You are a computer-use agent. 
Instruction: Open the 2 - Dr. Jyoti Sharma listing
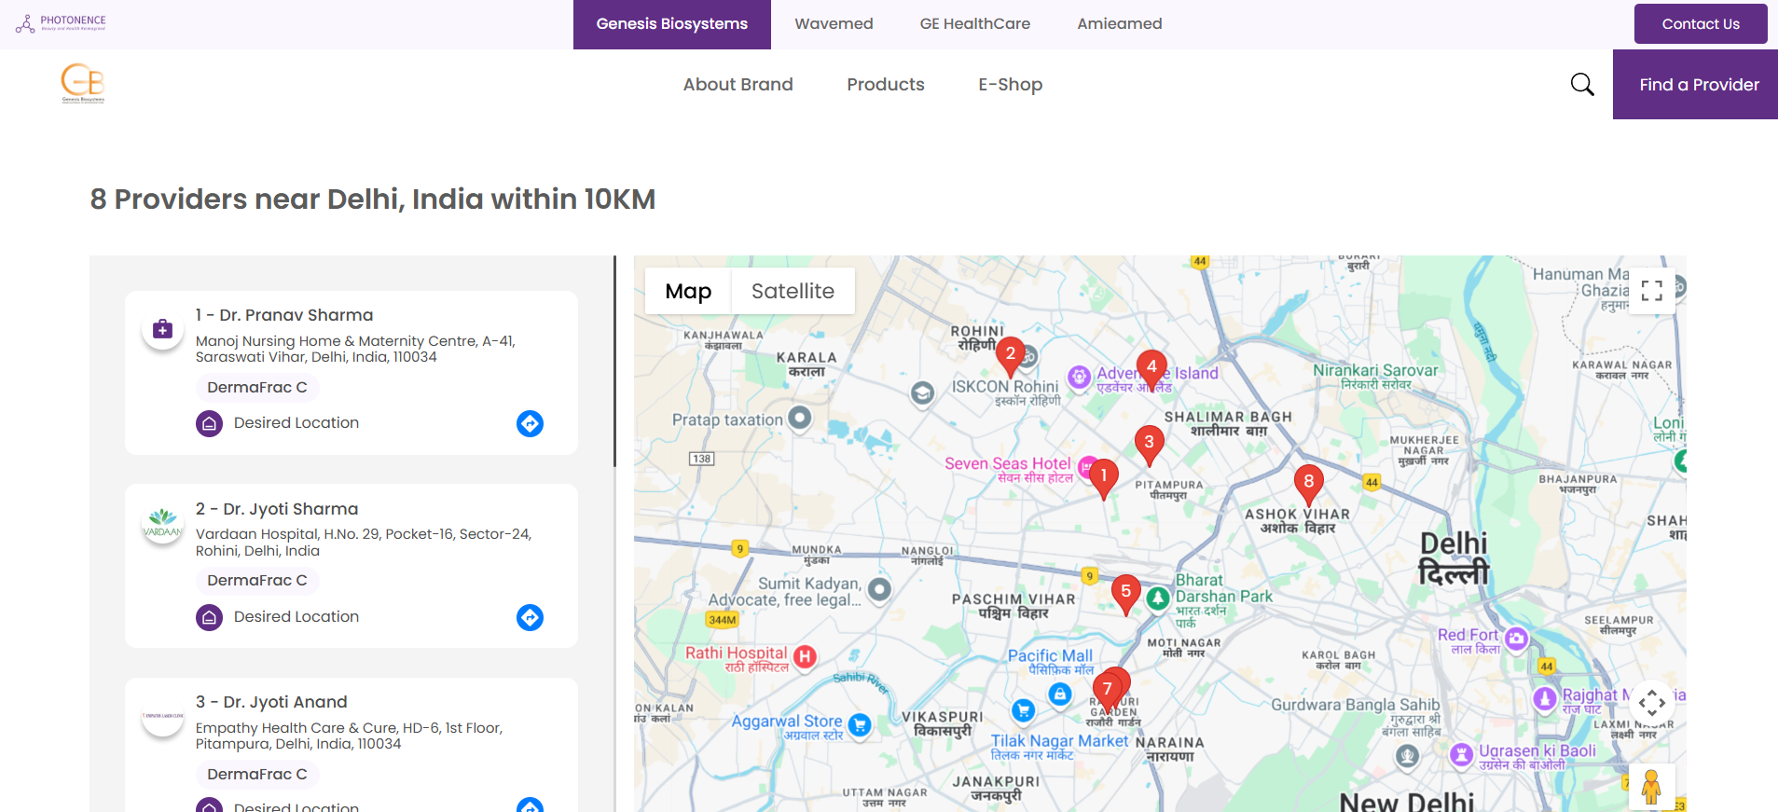coord(277,509)
